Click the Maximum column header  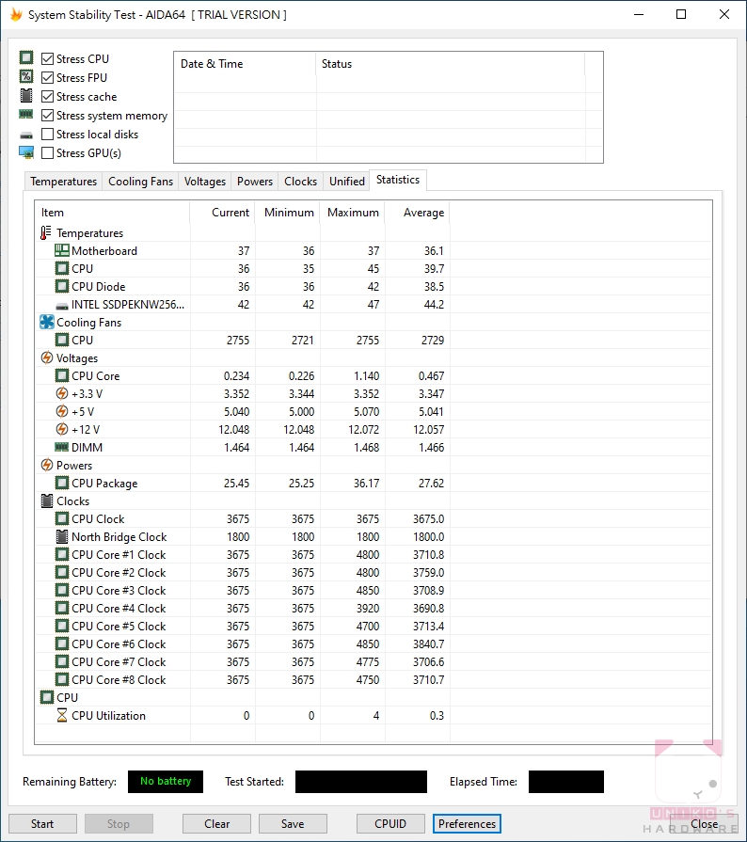click(x=352, y=213)
